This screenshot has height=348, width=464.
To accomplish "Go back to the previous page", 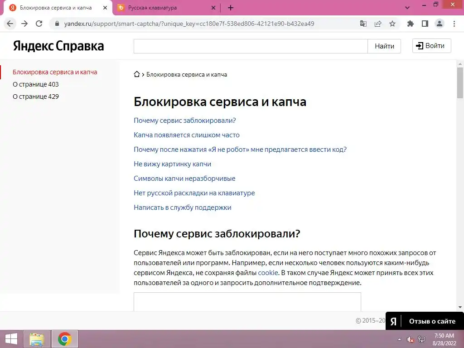I will pyautogui.click(x=10, y=24).
